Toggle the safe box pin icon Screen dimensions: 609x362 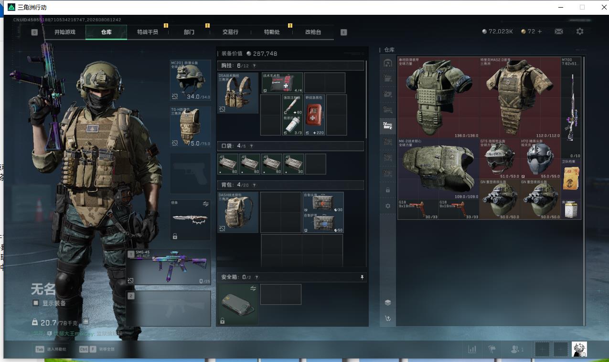click(x=362, y=277)
